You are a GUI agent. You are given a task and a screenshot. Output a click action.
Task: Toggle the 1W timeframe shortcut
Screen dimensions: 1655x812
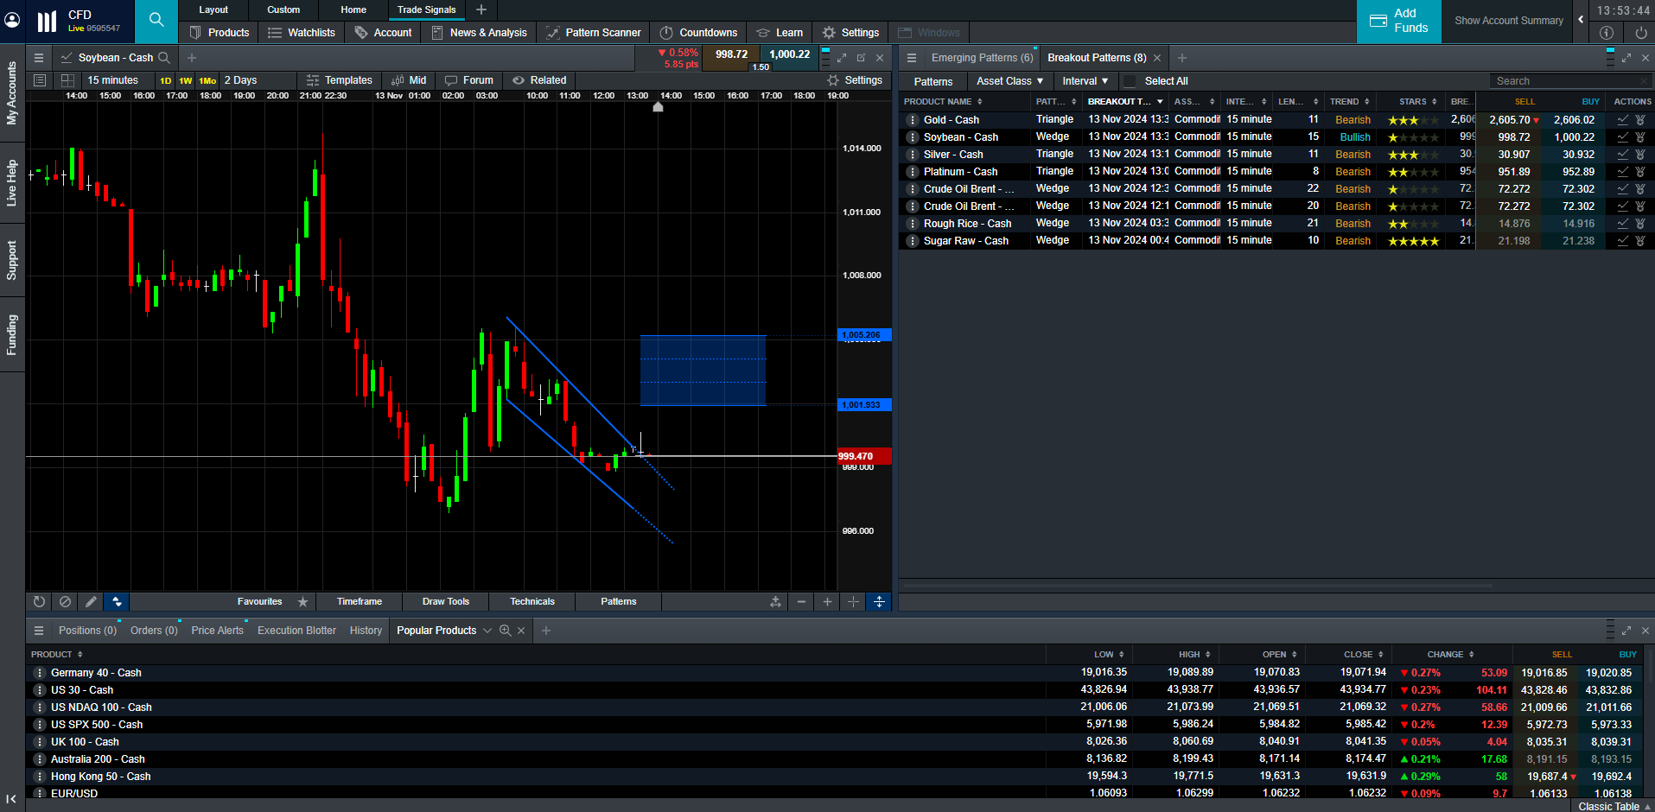(x=186, y=80)
